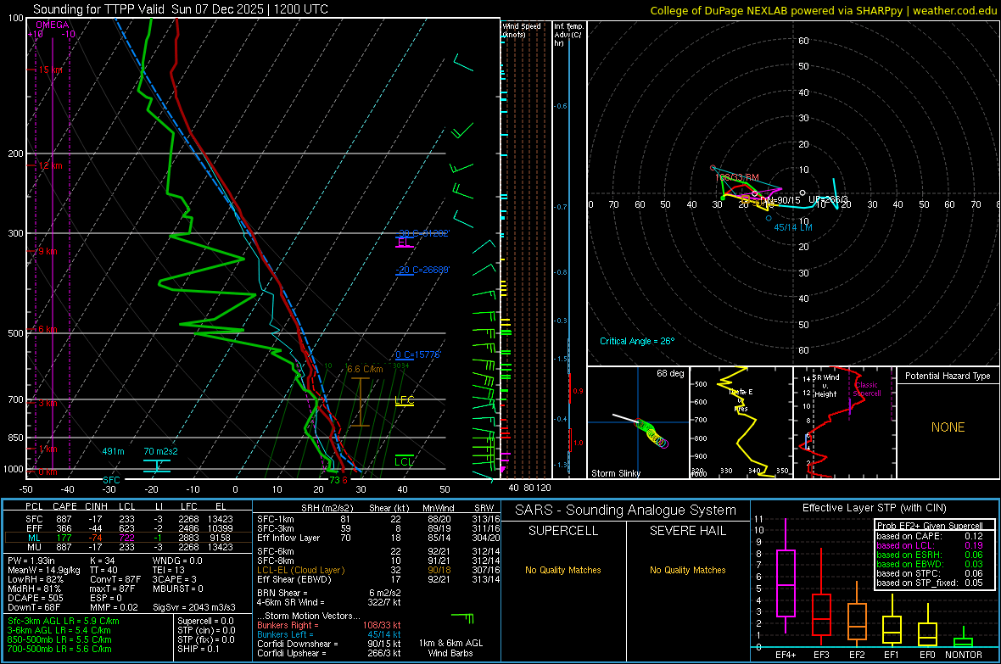The image size is (1001, 664).
Task: Click the Classic Supercell label
Action: 867,389
